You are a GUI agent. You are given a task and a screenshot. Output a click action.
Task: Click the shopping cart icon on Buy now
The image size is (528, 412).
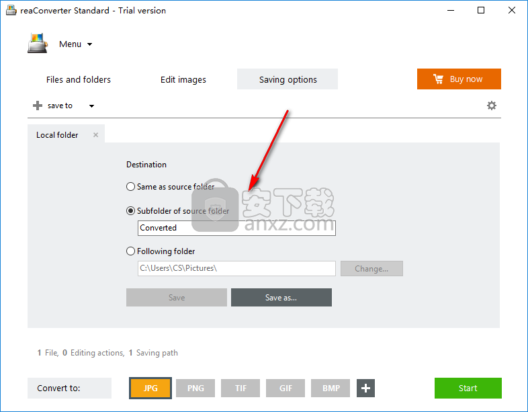[438, 79]
